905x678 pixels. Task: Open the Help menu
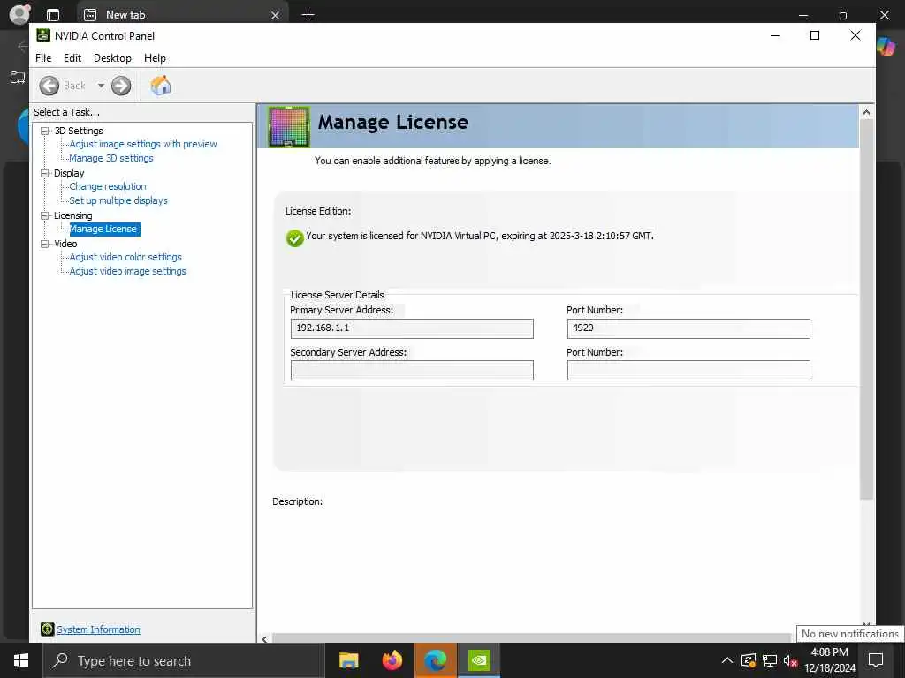click(x=155, y=58)
